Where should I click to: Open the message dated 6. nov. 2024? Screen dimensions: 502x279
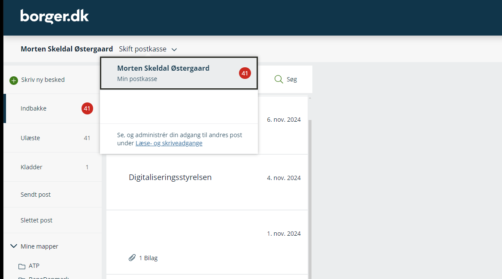click(283, 120)
